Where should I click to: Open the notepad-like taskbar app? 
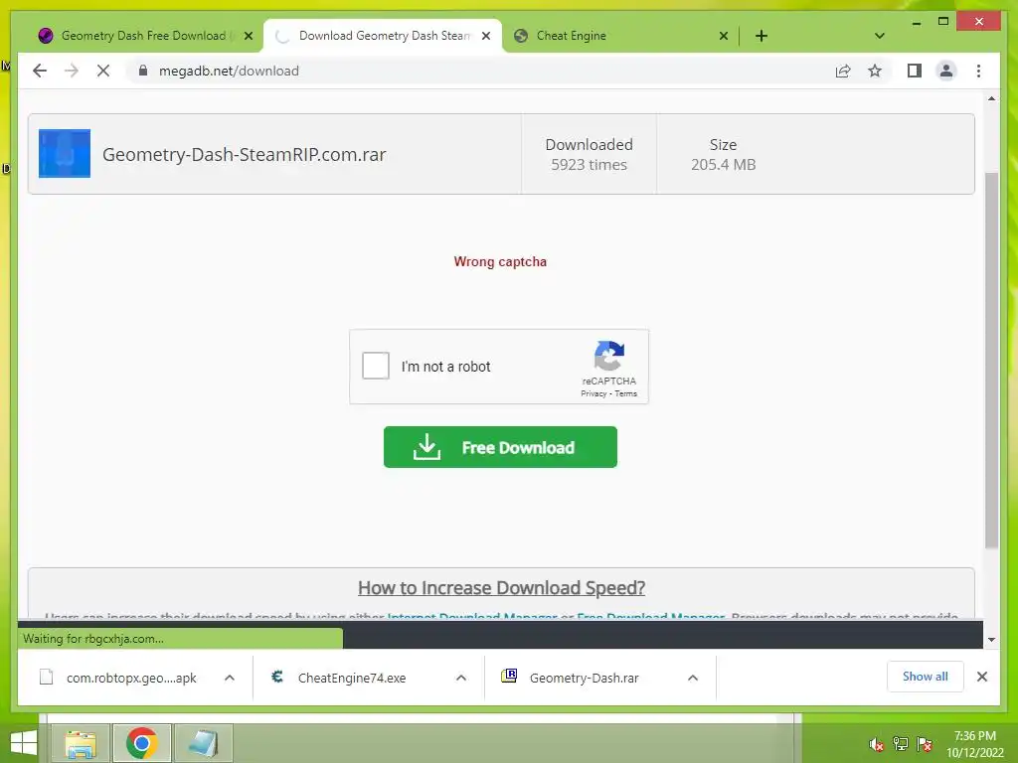click(203, 743)
